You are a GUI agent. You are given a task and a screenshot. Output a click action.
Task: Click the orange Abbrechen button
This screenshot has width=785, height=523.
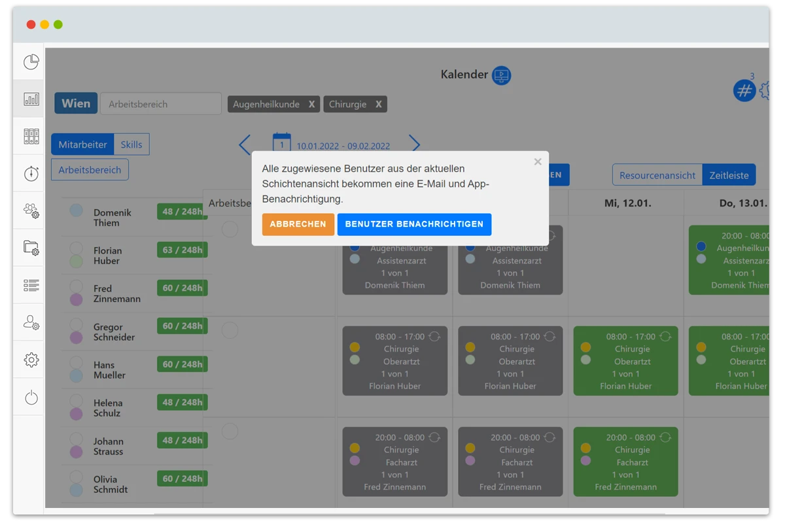tap(298, 224)
